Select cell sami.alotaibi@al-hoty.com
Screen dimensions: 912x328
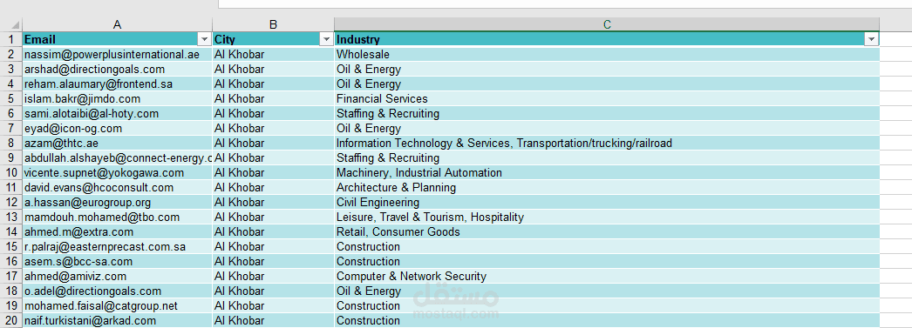[118, 114]
